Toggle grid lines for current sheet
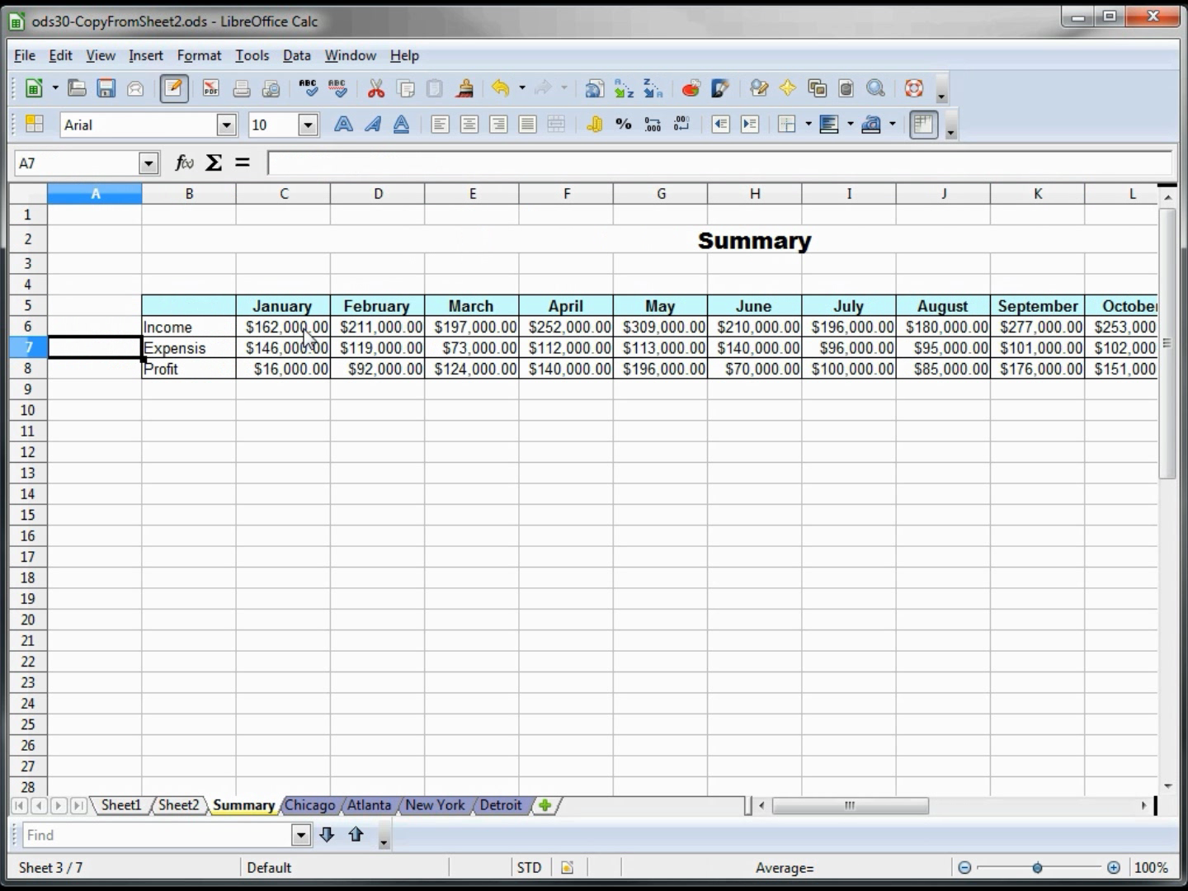 point(923,125)
